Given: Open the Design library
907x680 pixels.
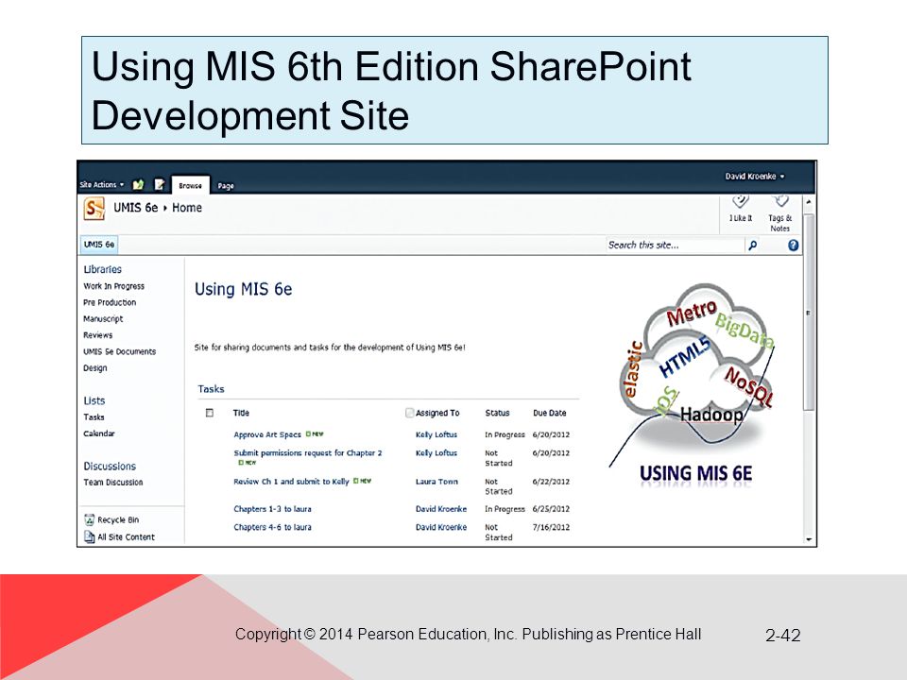Looking at the screenshot, I should click(x=94, y=367).
